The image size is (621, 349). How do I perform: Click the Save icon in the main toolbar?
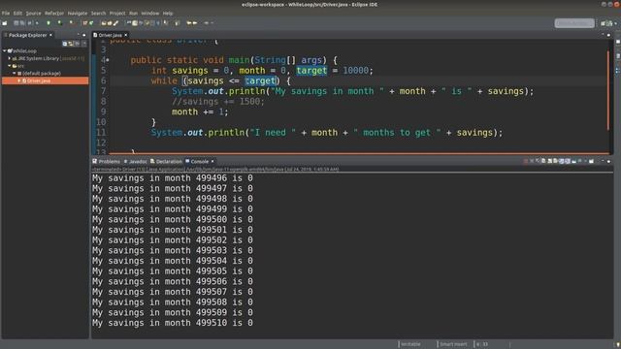pos(16,23)
